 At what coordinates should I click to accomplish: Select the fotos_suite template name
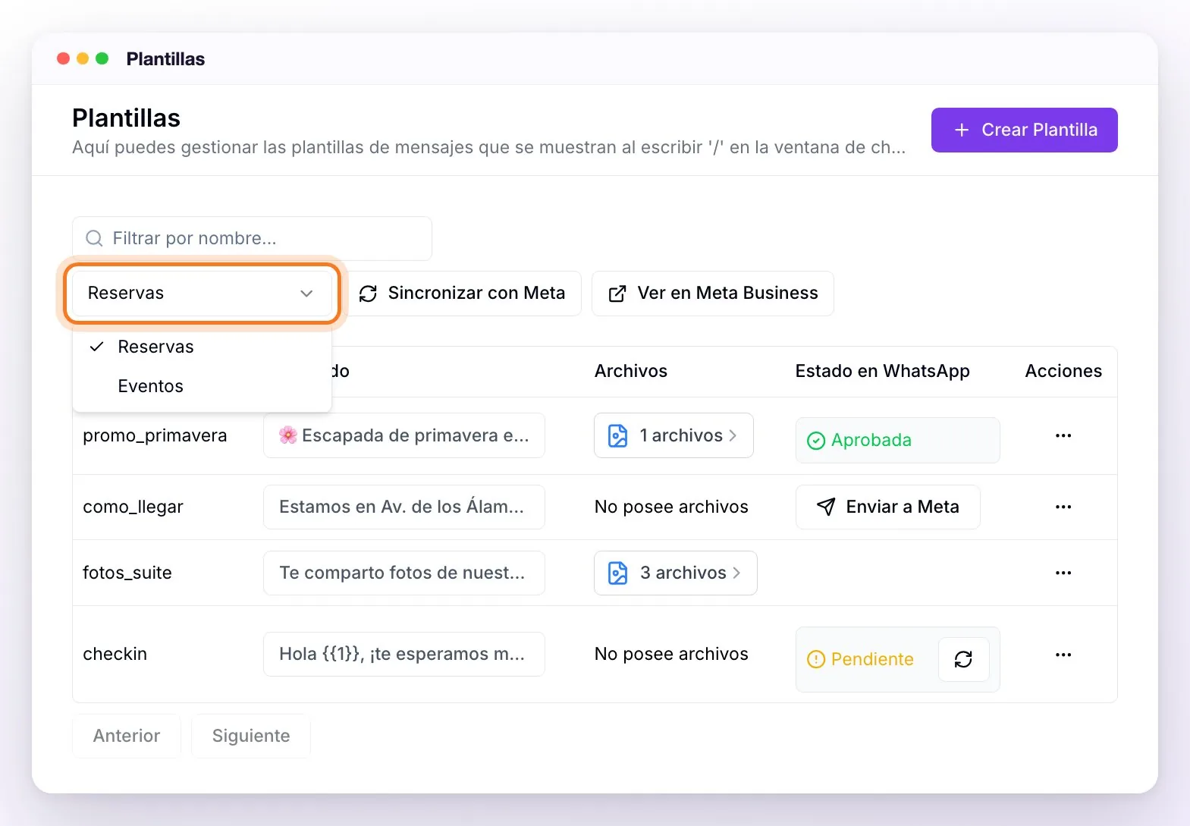click(127, 573)
